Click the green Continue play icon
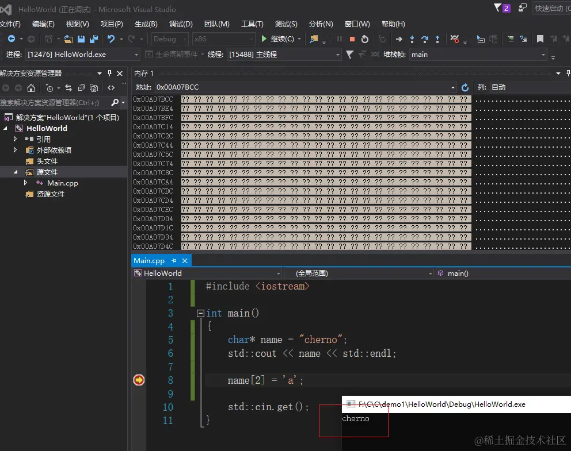Viewport: 571px width, 451px height. tap(264, 38)
